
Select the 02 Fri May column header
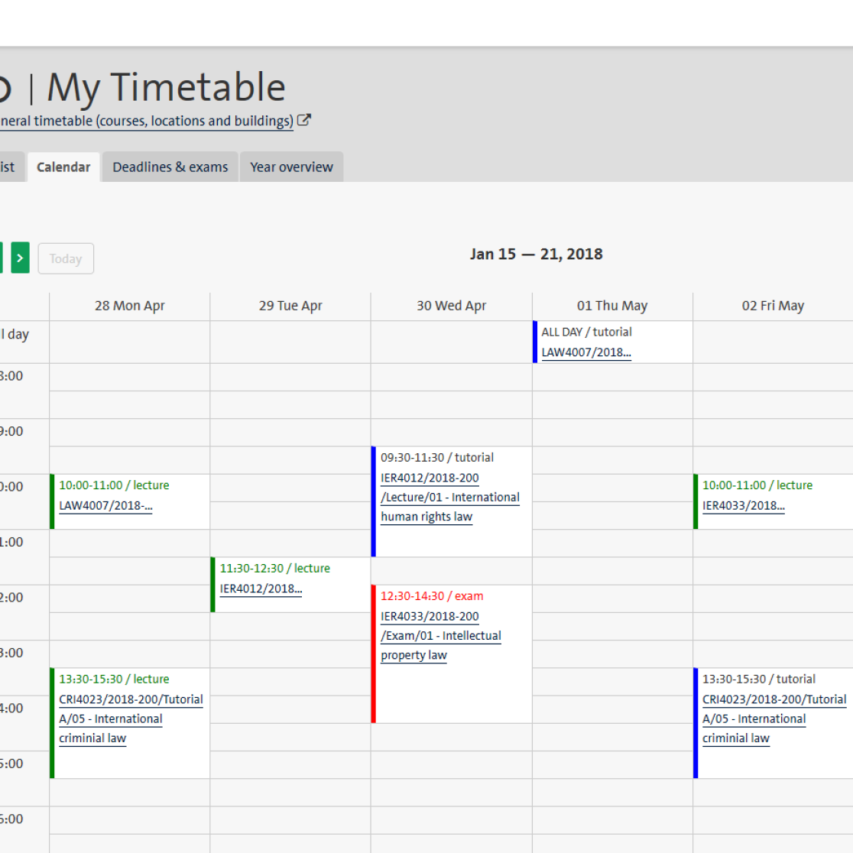773,306
